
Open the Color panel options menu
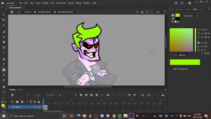(209, 9)
